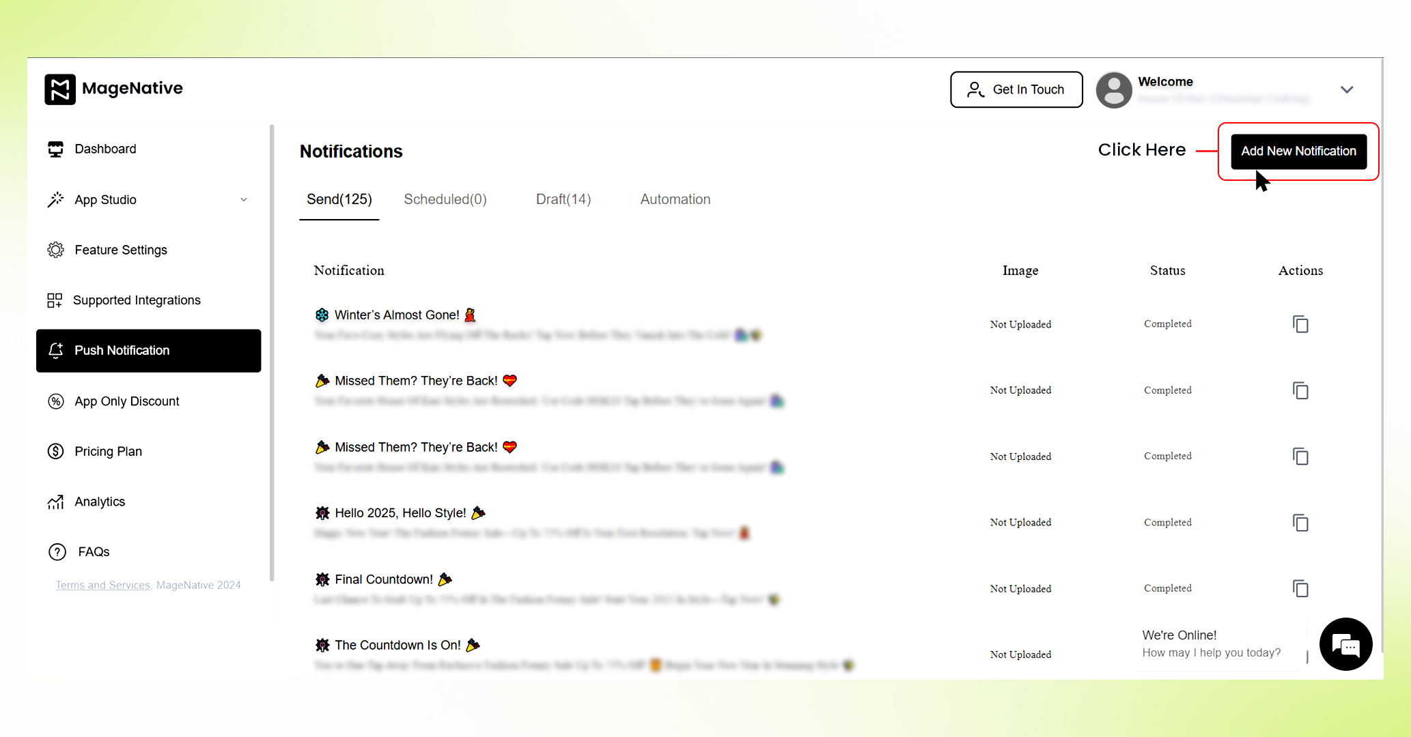Click copy icon for Hello 2025 notification

(1300, 523)
